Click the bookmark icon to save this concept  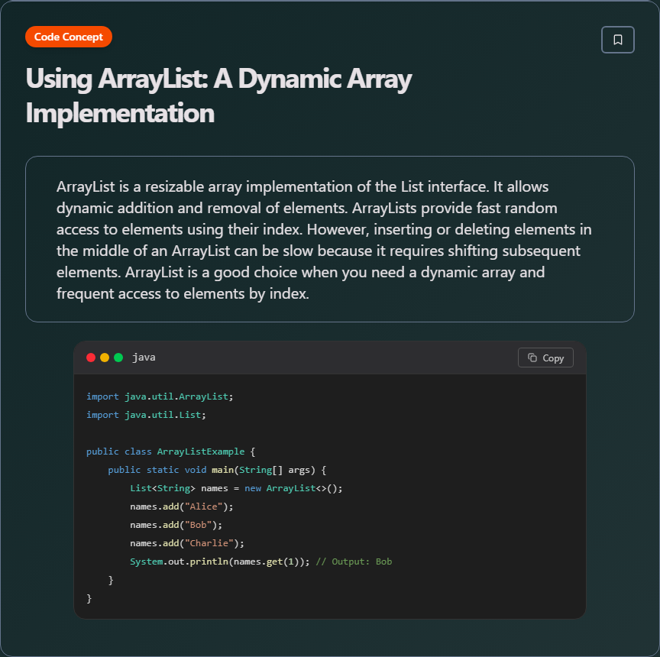(x=617, y=39)
